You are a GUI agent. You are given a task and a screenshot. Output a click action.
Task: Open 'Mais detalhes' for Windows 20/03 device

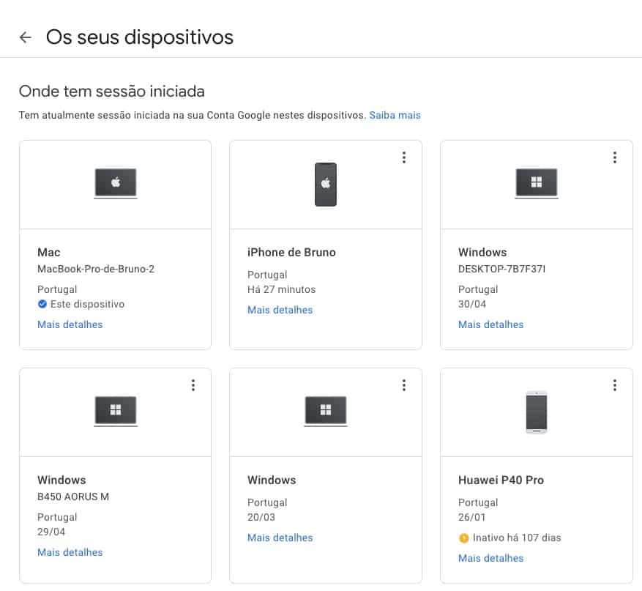(x=280, y=538)
